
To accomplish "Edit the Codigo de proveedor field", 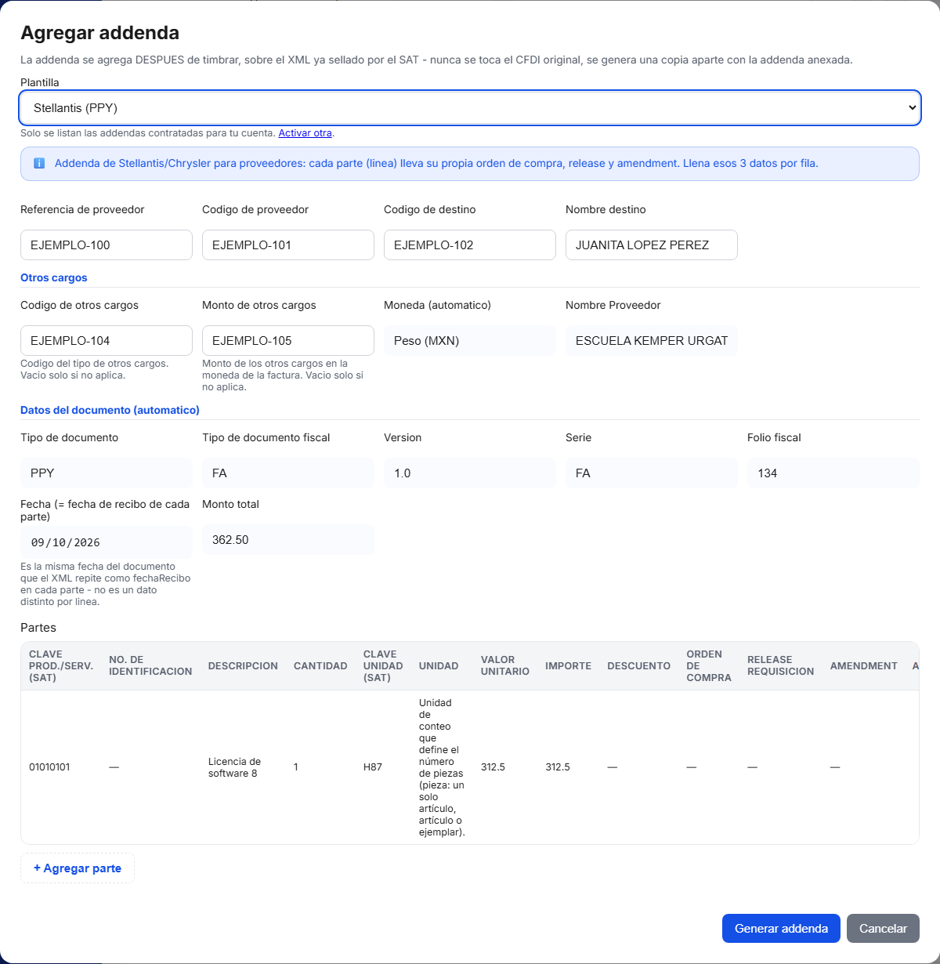I will click(x=288, y=245).
